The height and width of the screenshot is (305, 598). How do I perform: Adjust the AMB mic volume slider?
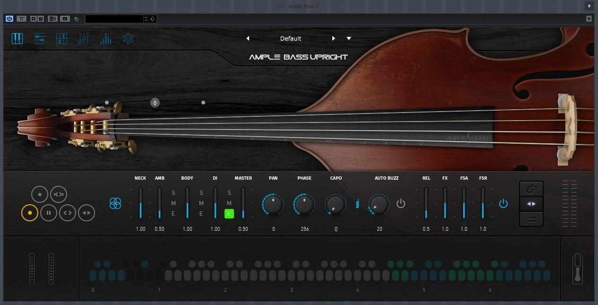pyautogui.click(x=159, y=203)
